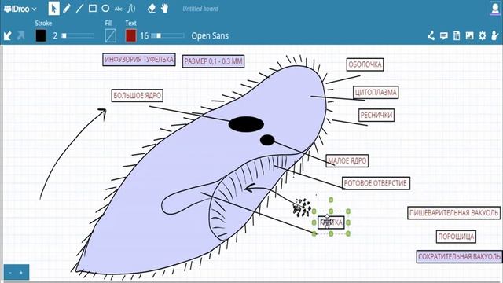This screenshot has height=283, width=503.
Task: Select the eraser tool
Action: point(152,9)
